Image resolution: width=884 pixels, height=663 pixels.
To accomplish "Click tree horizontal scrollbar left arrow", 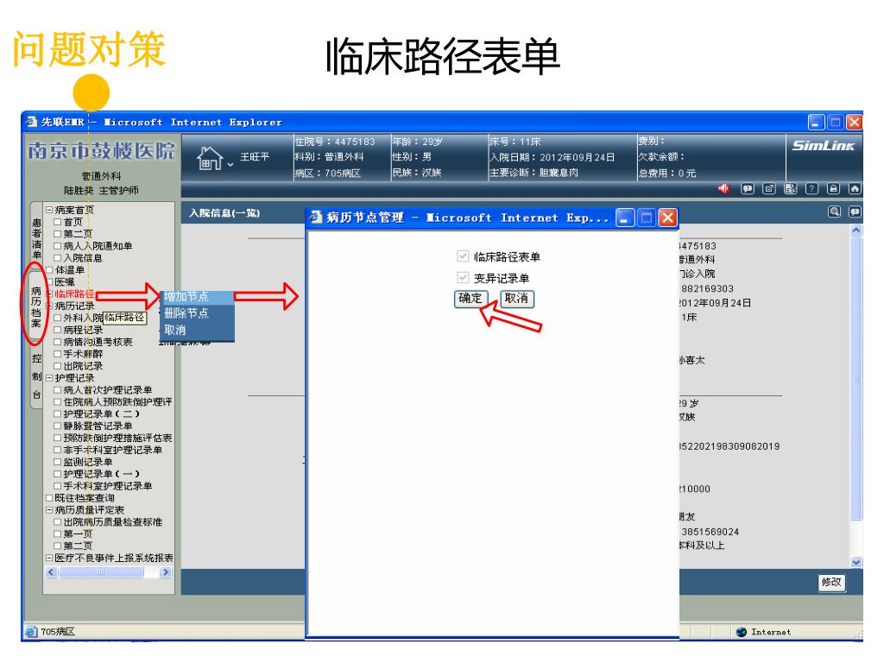I will 51,572.
